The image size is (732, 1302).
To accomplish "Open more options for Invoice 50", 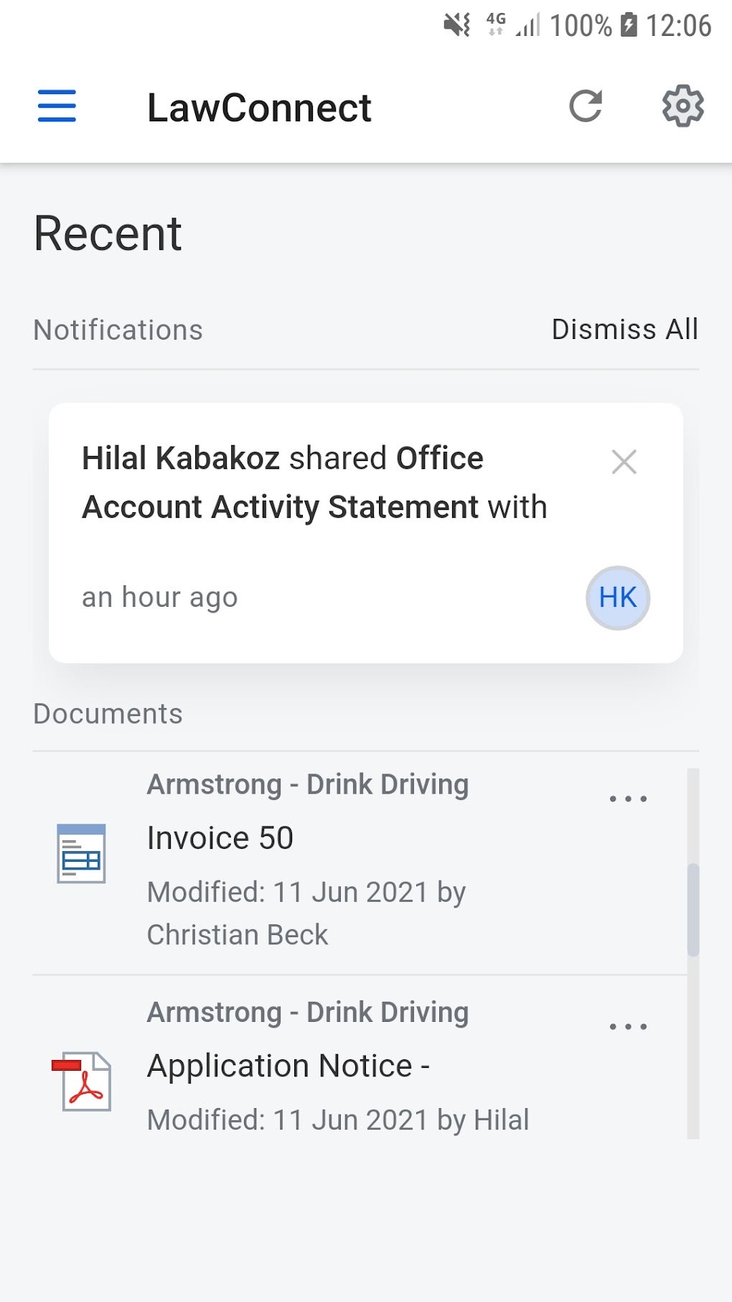I will [628, 799].
